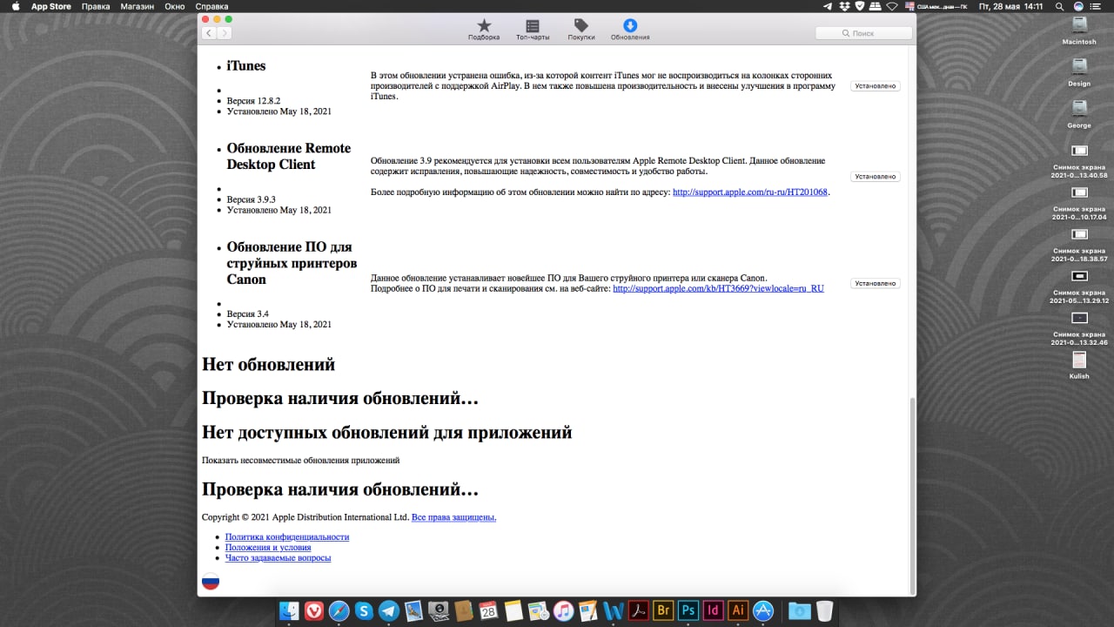Viewport: 1114px width, 627px height.
Task: Open Calendar from the Dock
Action: click(x=488, y=610)
